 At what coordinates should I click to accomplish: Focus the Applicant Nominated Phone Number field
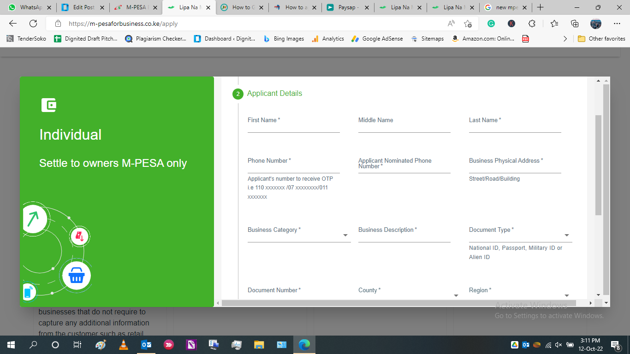pyautogui.click(x=404, y=165)
